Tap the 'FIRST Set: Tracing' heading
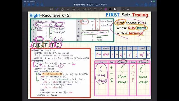 click(127, 15)
